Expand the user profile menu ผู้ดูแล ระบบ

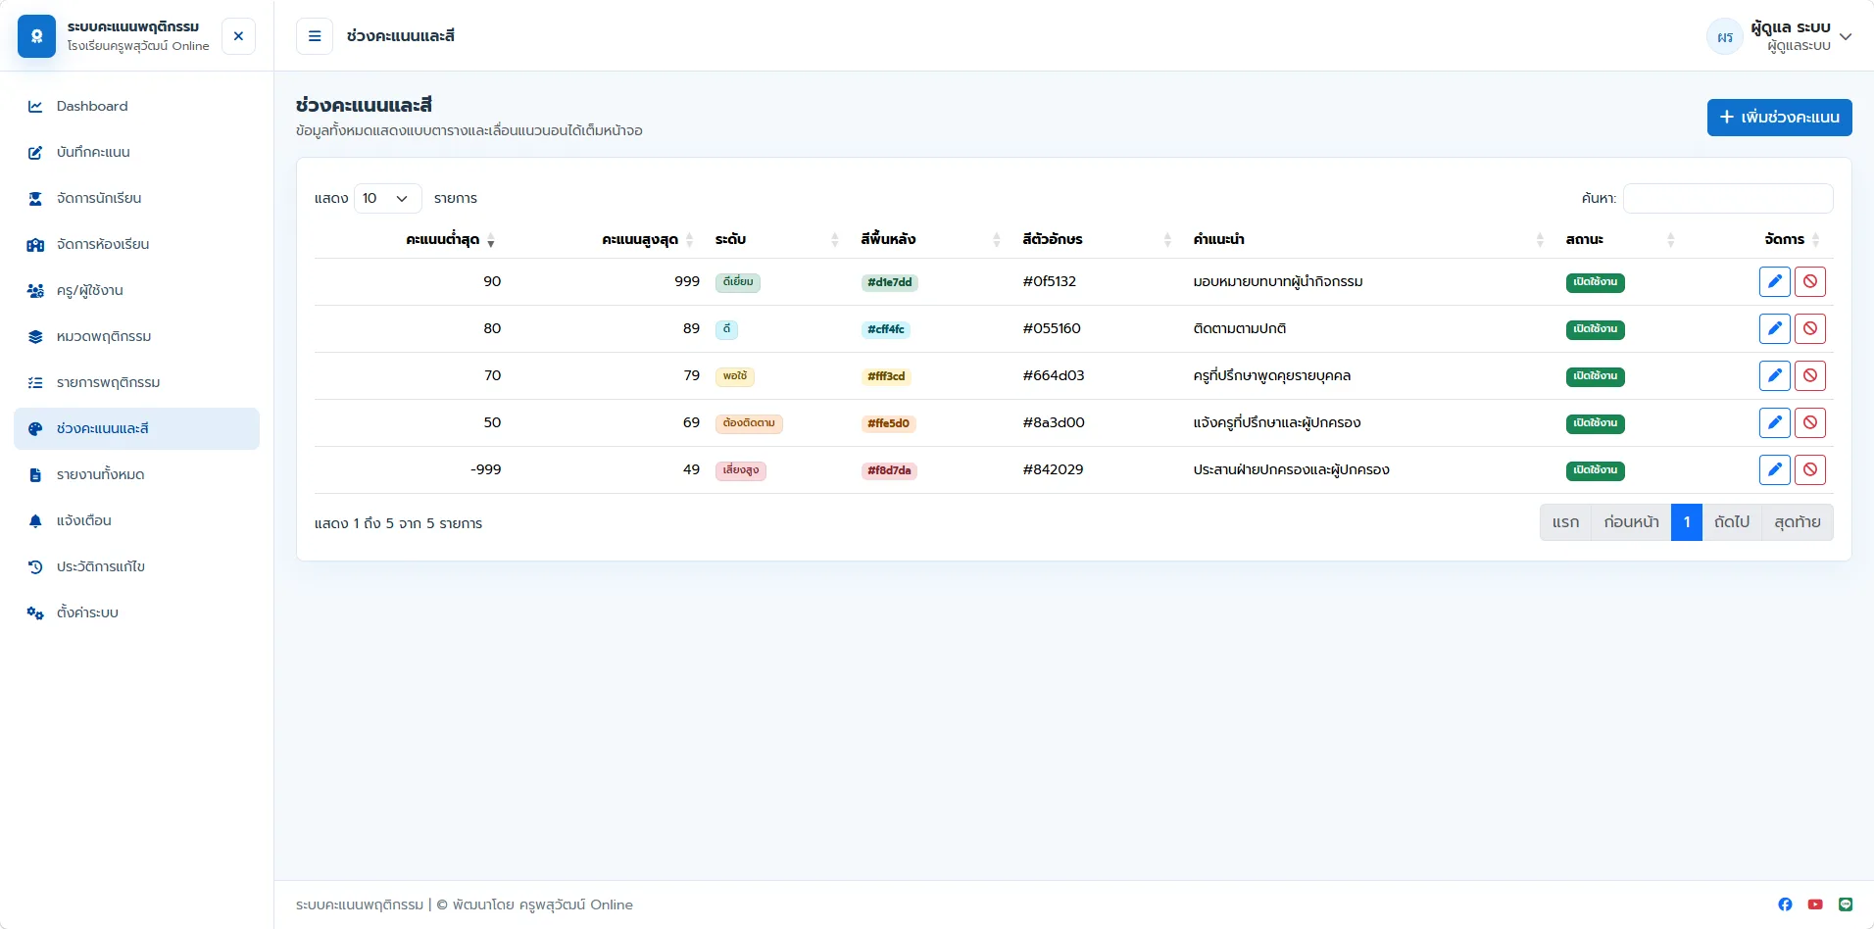(x=1780, y=36)
